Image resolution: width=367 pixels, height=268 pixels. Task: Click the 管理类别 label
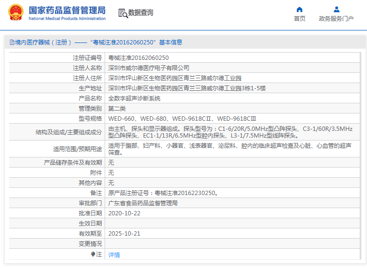[90, 109]
